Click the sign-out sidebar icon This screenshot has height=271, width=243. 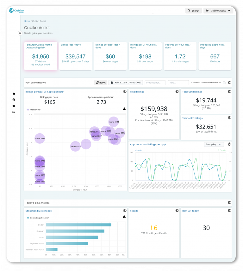14,112
